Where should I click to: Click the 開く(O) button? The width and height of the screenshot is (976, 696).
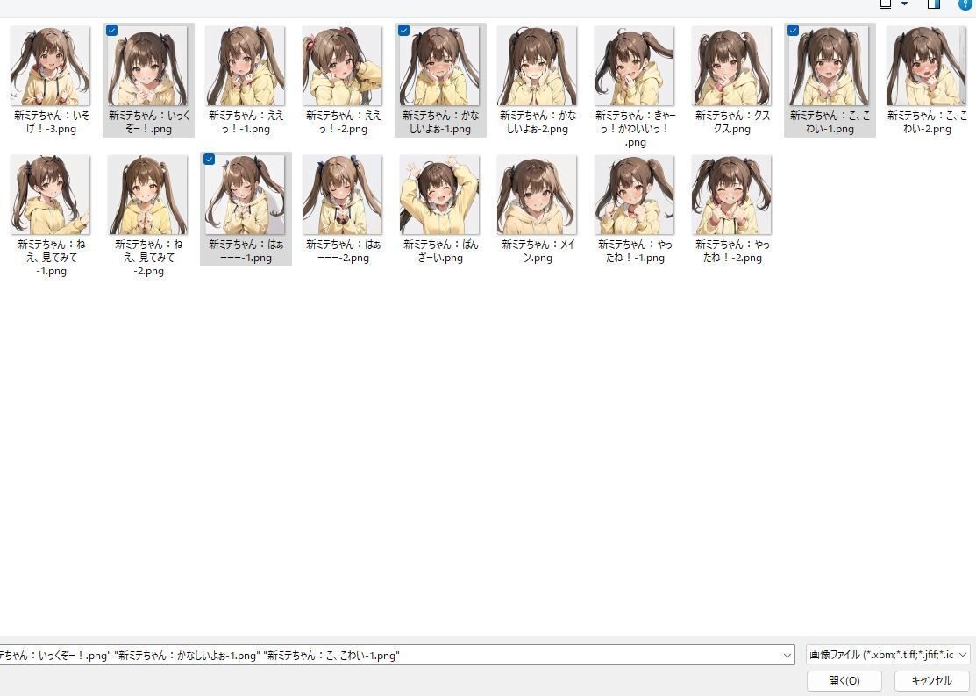tap(844, 681)
